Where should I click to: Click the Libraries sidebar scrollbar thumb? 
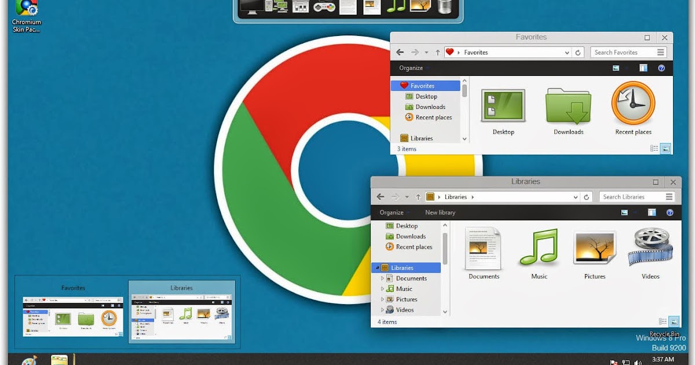coord(445,248)
